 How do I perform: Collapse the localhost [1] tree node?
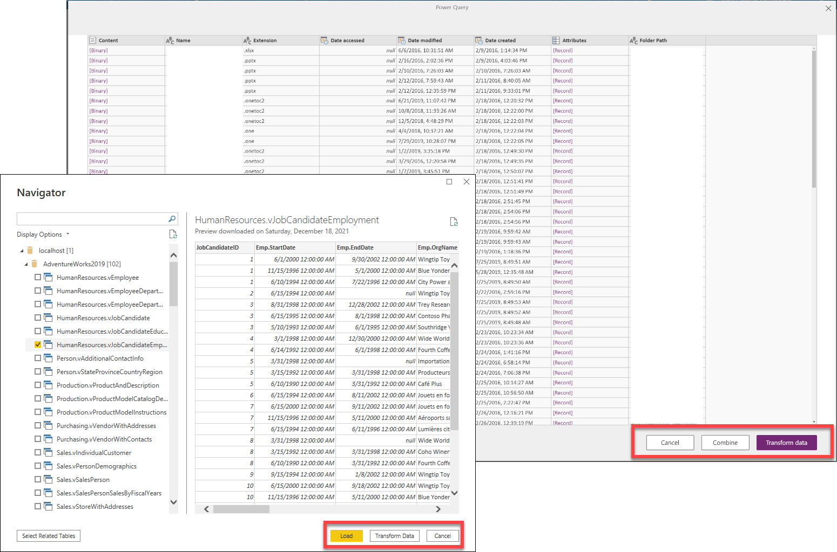[22, 251]
